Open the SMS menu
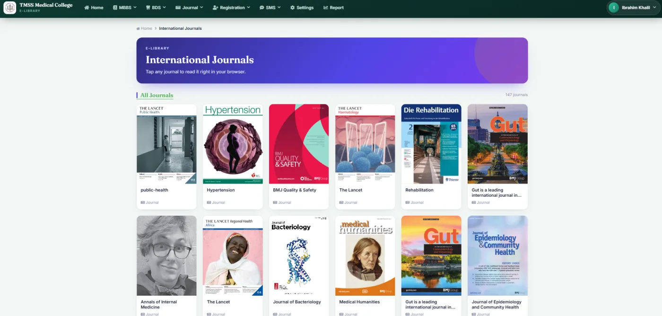Screen dimensions: 662x316 tap(270, 8)
